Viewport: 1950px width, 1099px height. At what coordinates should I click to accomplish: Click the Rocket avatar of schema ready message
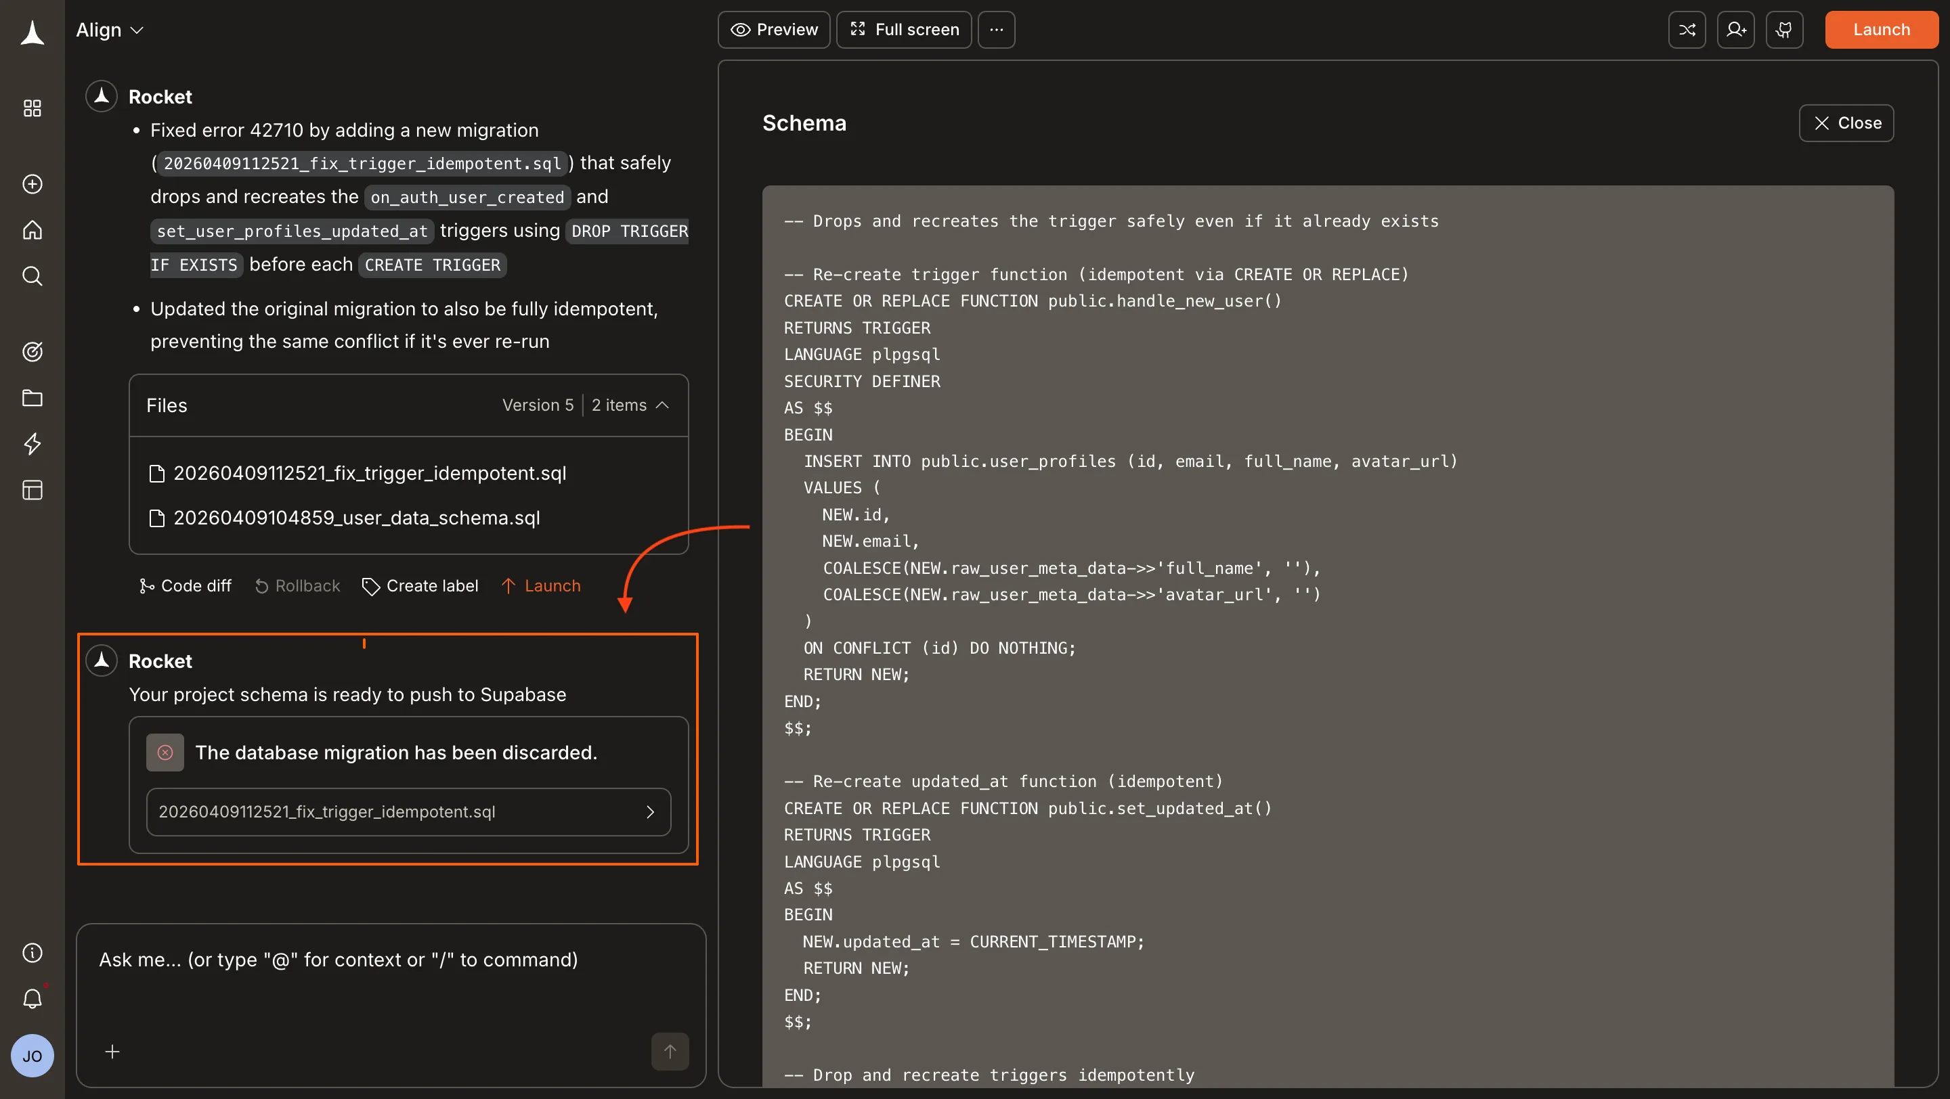tap(102, 660)
